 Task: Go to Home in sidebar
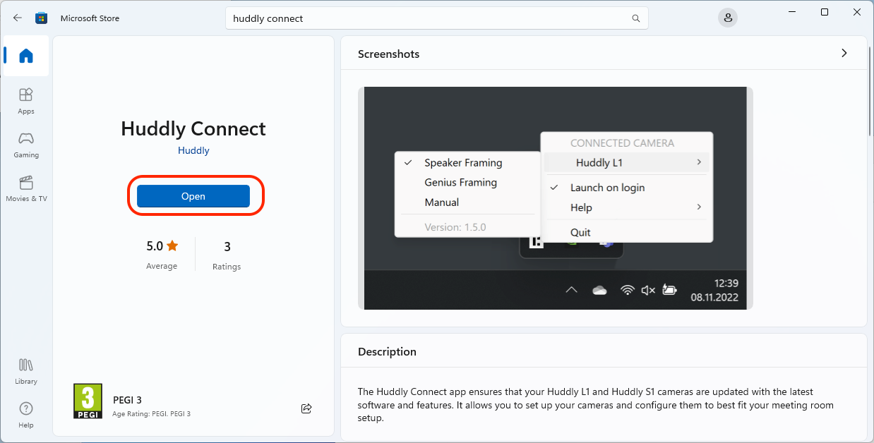[x=26, y=56]
